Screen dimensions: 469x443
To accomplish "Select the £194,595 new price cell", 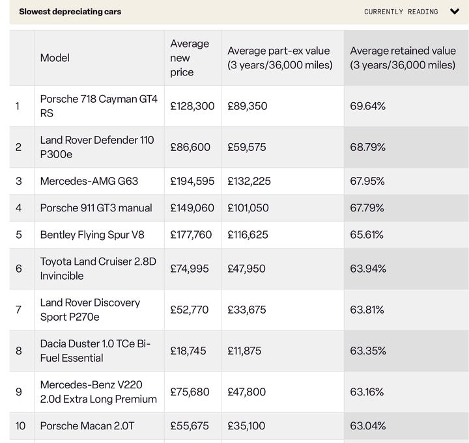I will click(193, 181).
